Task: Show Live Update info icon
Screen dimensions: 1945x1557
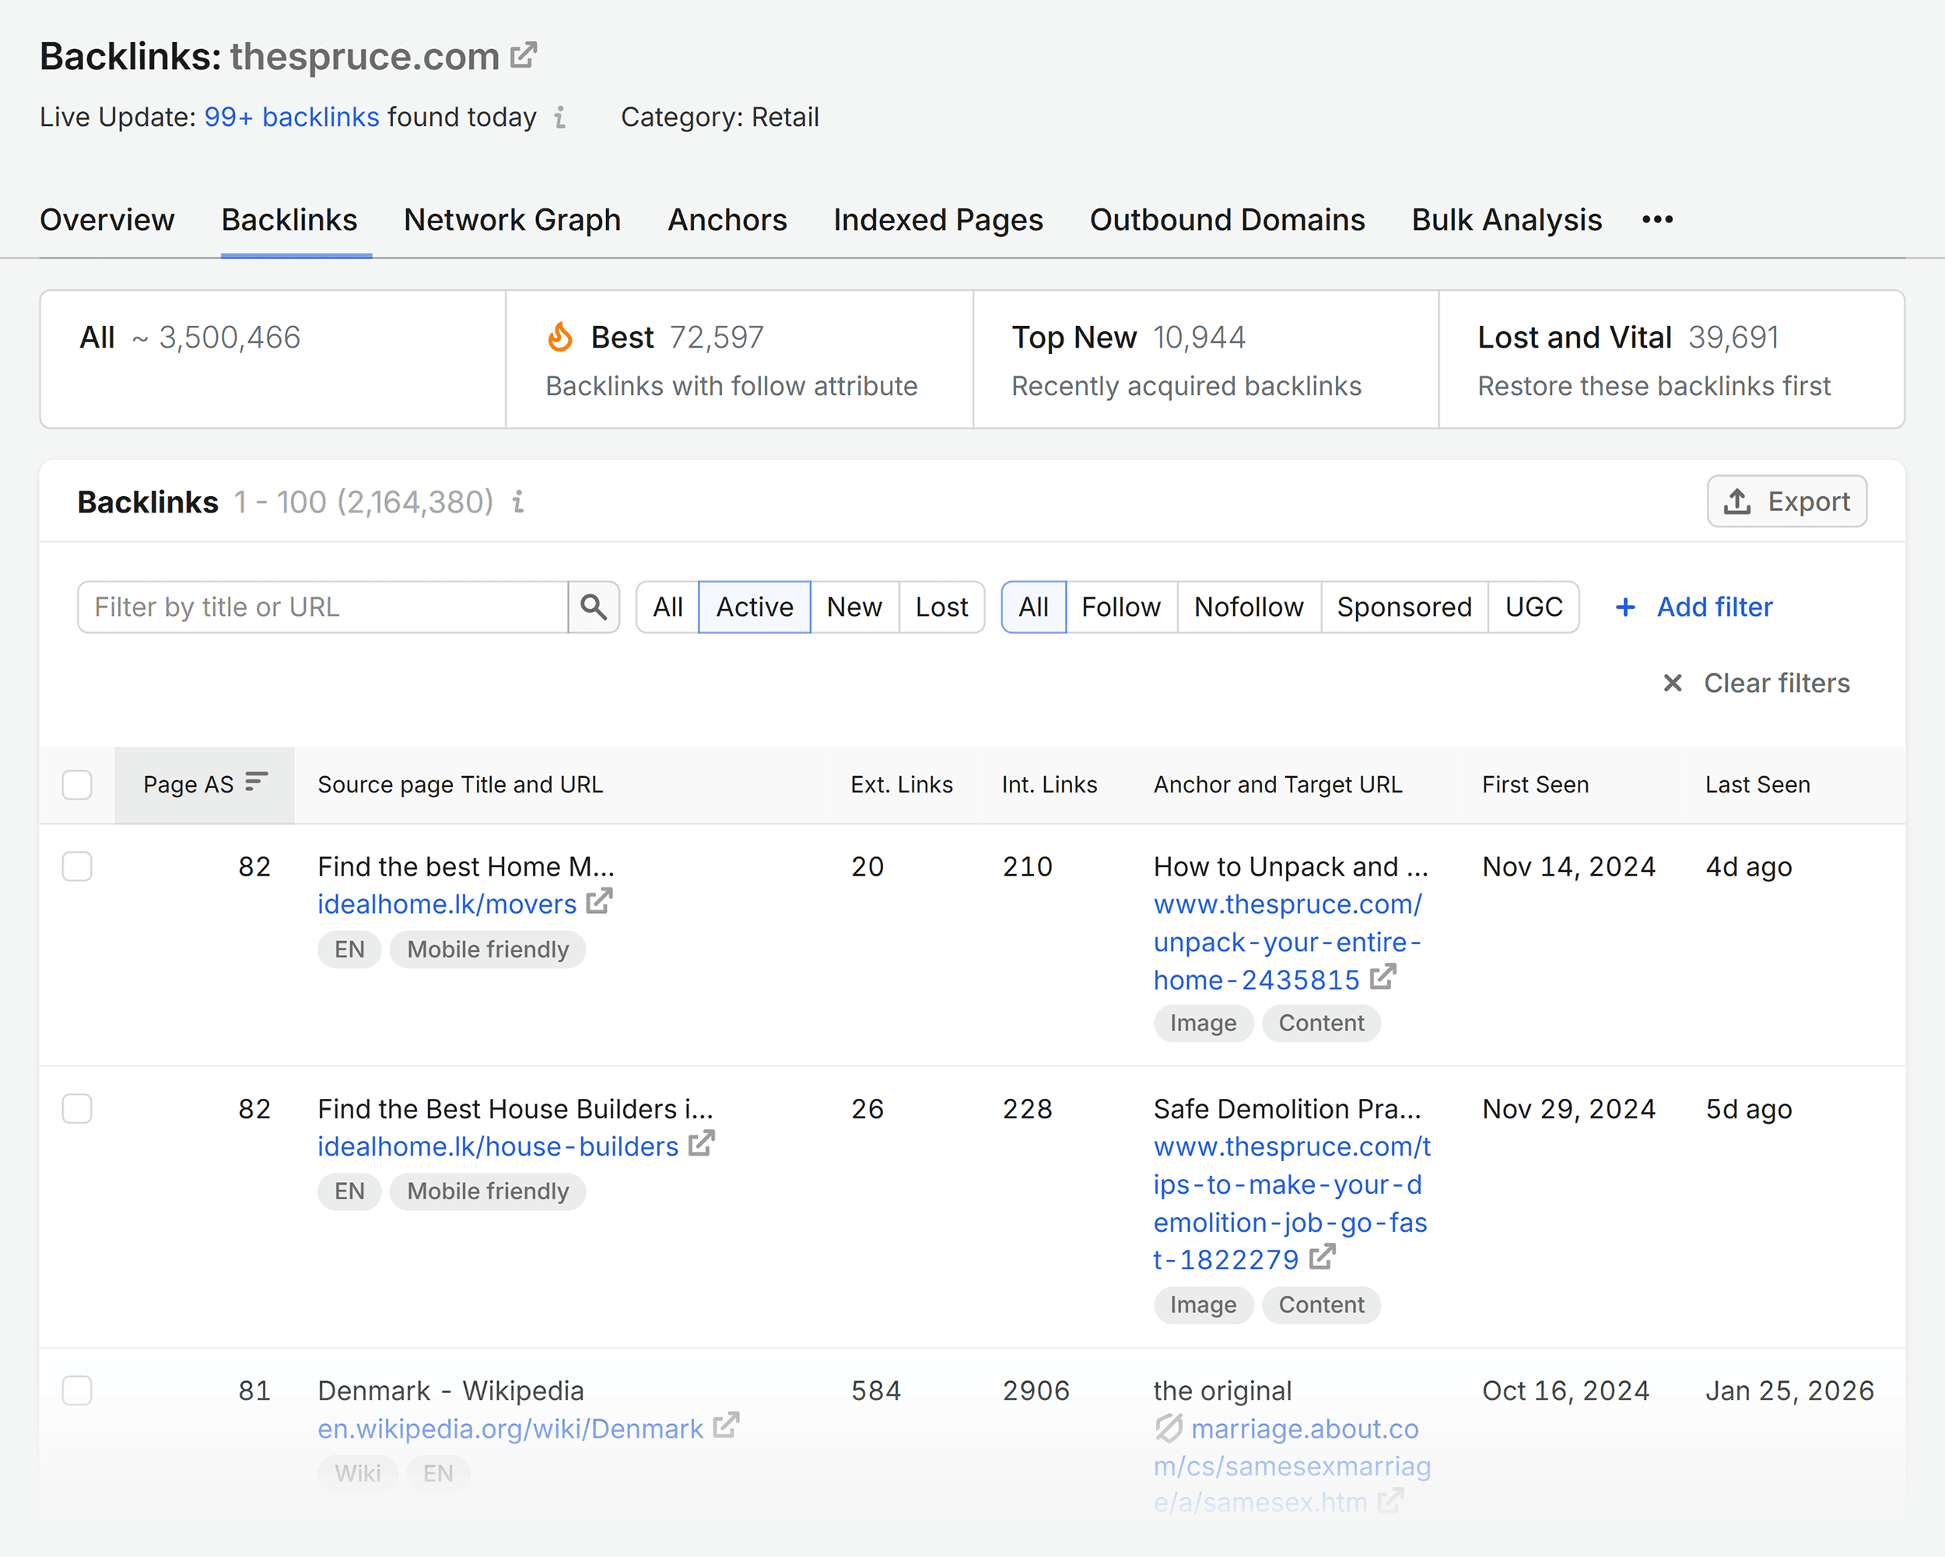Action: click(x=560, y=117)
